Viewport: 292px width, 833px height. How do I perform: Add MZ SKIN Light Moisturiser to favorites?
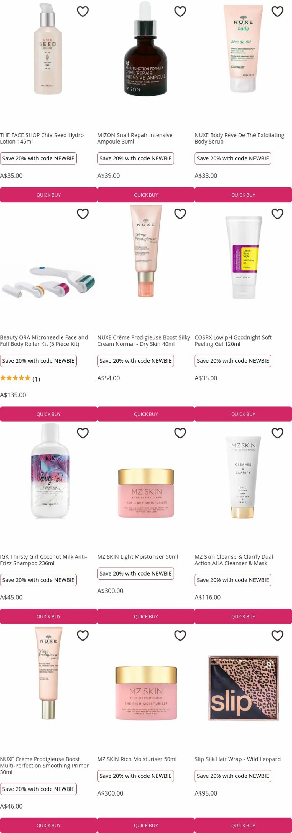[x=180, y=433]
